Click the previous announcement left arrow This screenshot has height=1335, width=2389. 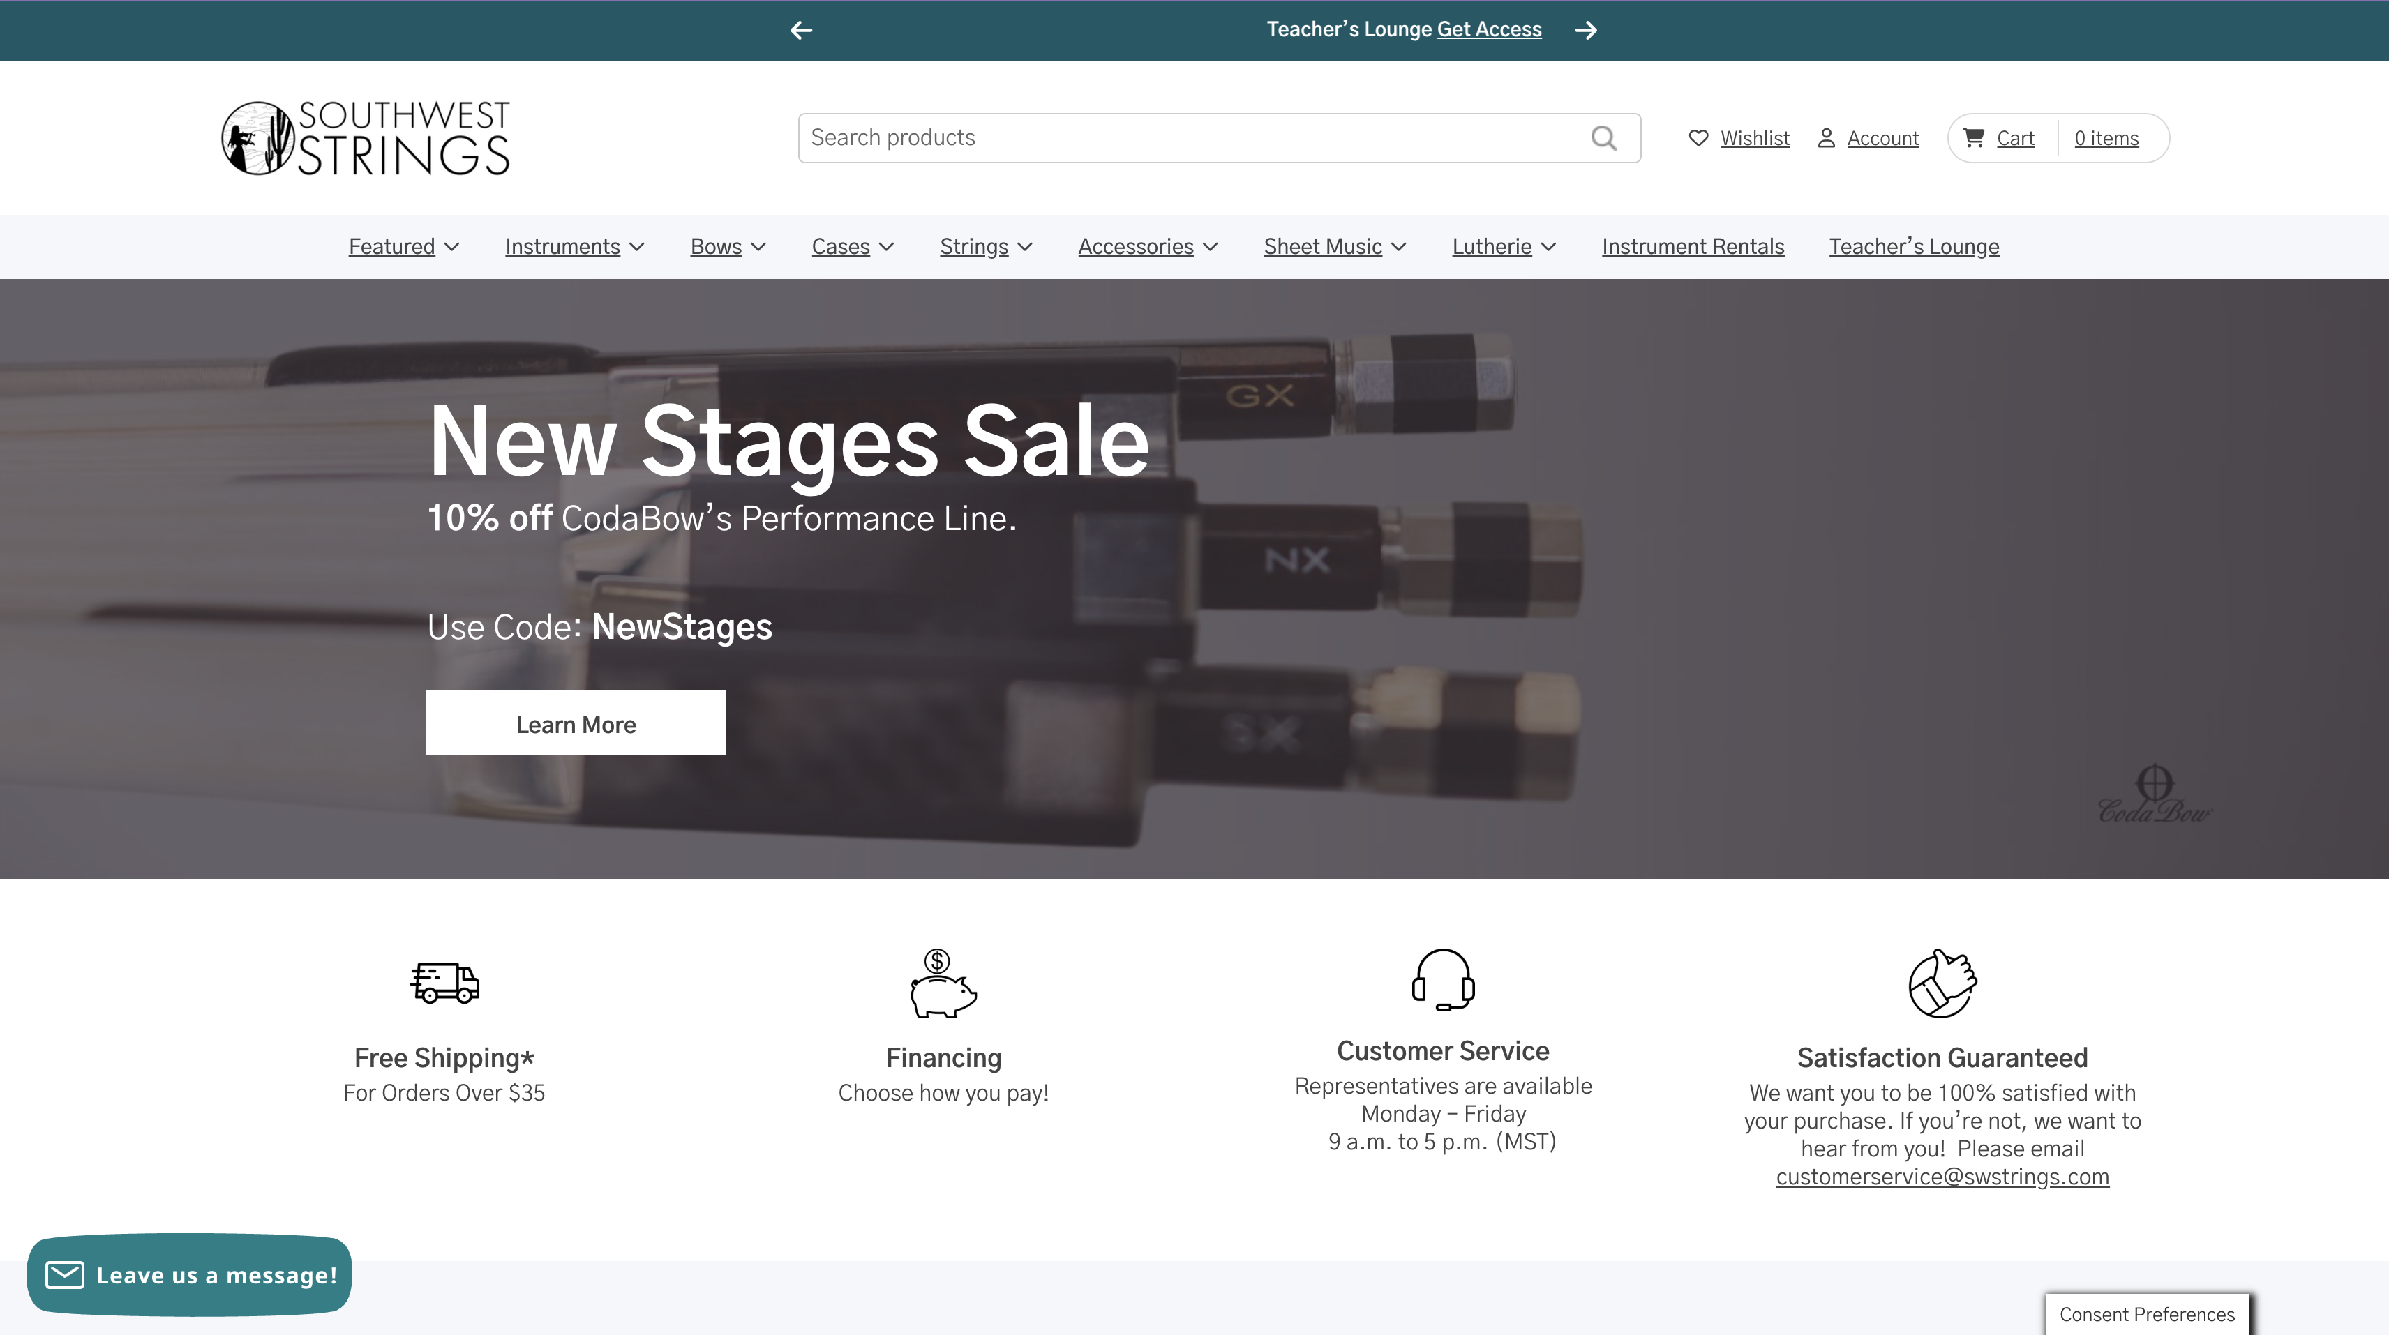[801, 31]
